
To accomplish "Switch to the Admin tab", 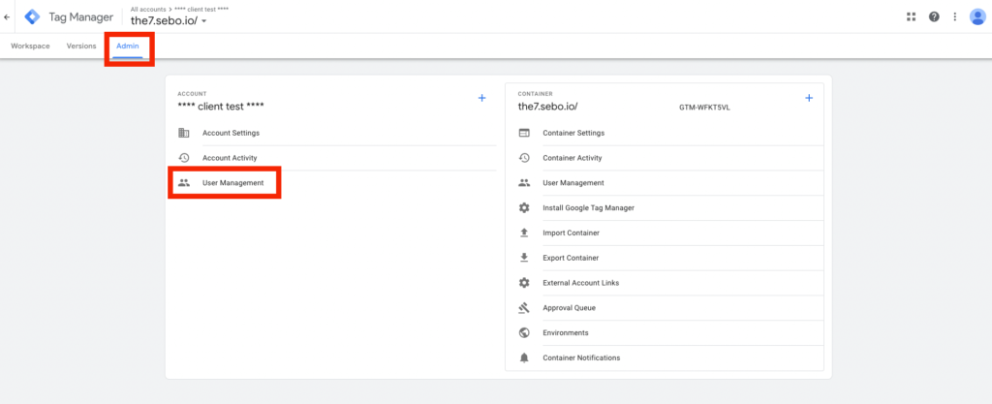I will pos(128,47).
